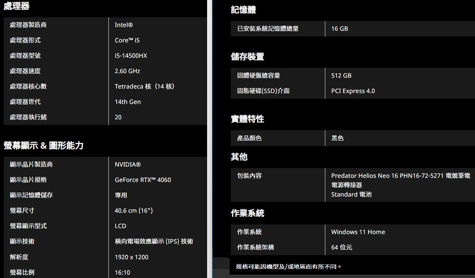Click the 作業系統架構 label
Viewport: 475px width, 278px height.
tap(256, 247)
